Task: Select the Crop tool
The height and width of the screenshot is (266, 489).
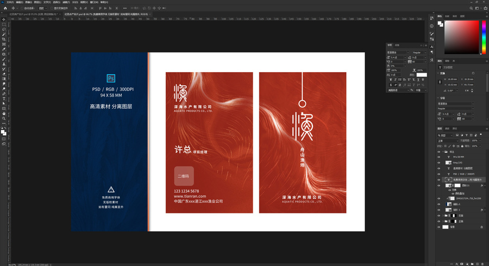Action: point(4,39)
